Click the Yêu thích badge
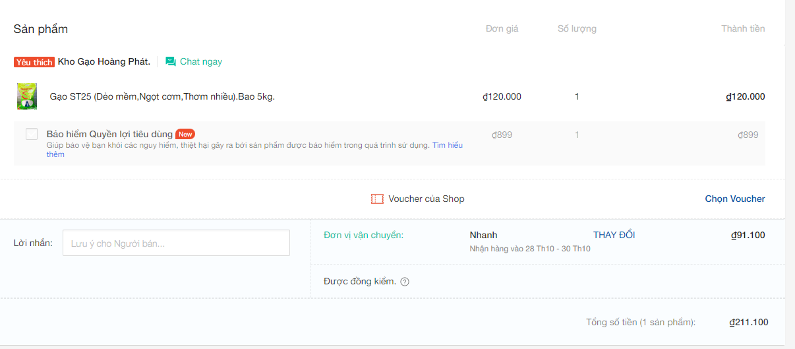Screen dimensions: 795x349 34,62
